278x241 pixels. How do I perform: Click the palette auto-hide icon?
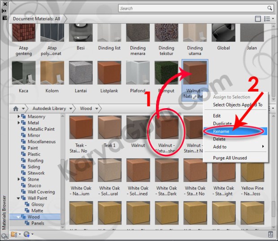(x=4, y=11)
